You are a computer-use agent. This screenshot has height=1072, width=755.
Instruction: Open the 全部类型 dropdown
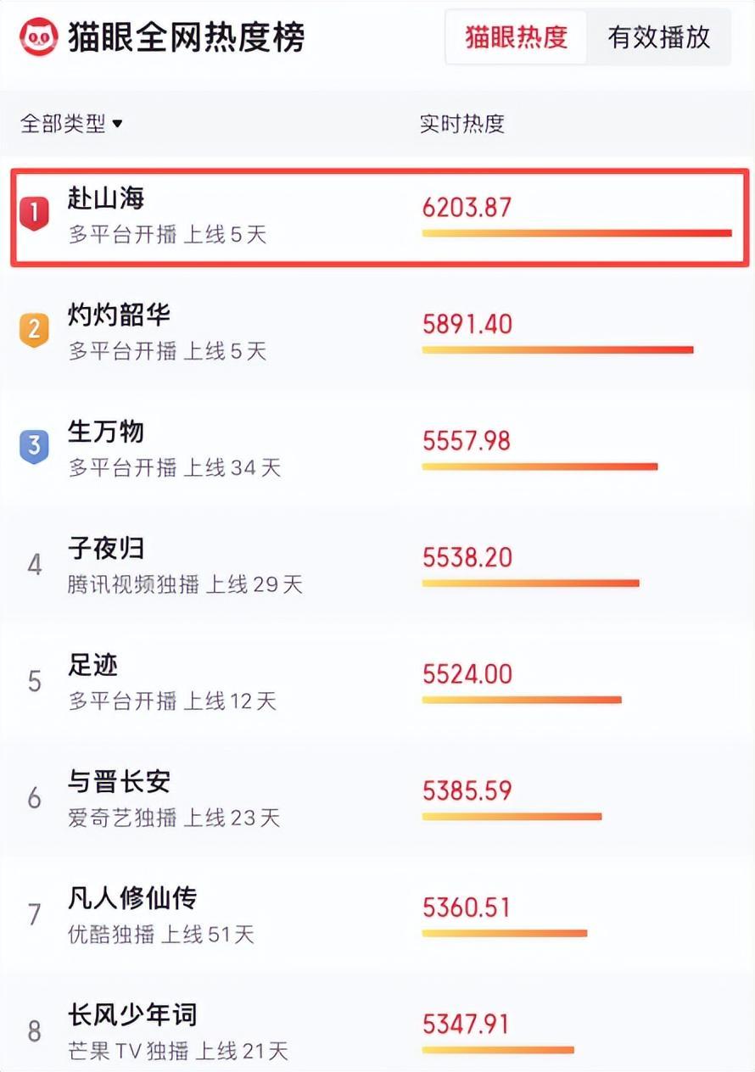pyautogui.click(x=71, y=124)
